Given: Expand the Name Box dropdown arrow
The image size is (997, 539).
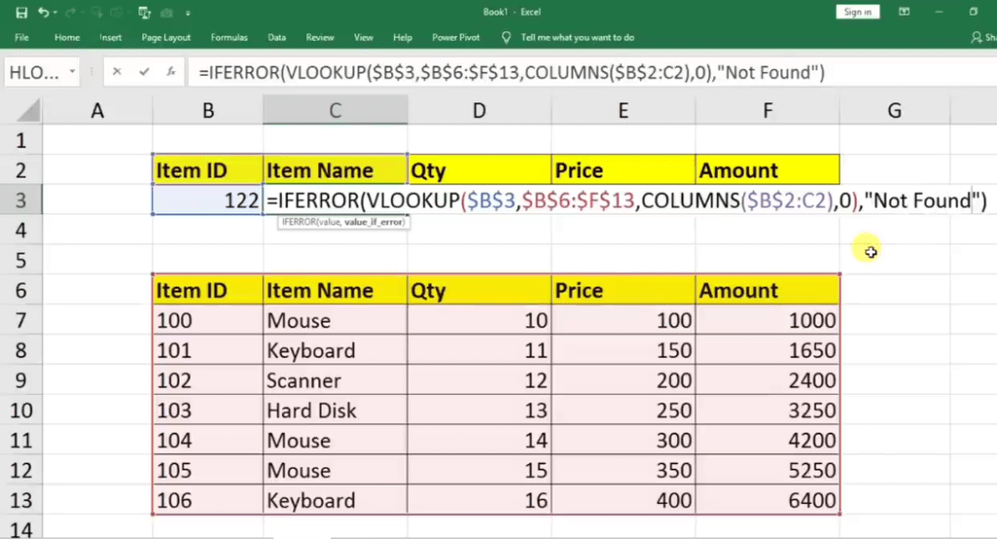Looking at the screenshot, I should 72,73.
